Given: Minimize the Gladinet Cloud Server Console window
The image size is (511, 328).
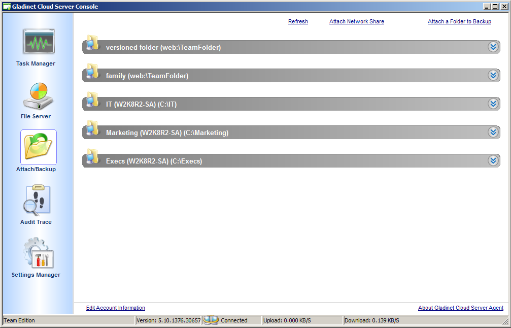Looking at the screenshot, I should pos(487,7).
